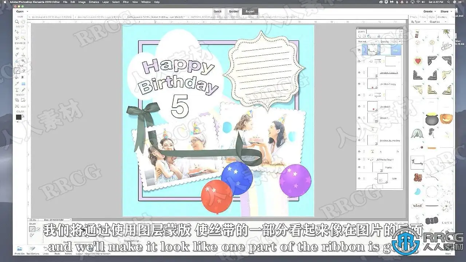Select the Lasso tool
Viewport: 466px width, 262px height.
17,37
